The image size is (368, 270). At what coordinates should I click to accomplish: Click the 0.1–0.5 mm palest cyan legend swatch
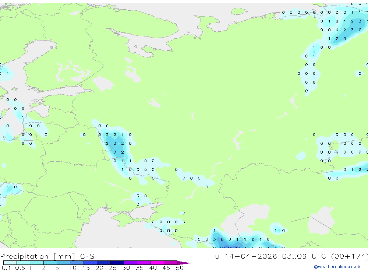10,263
